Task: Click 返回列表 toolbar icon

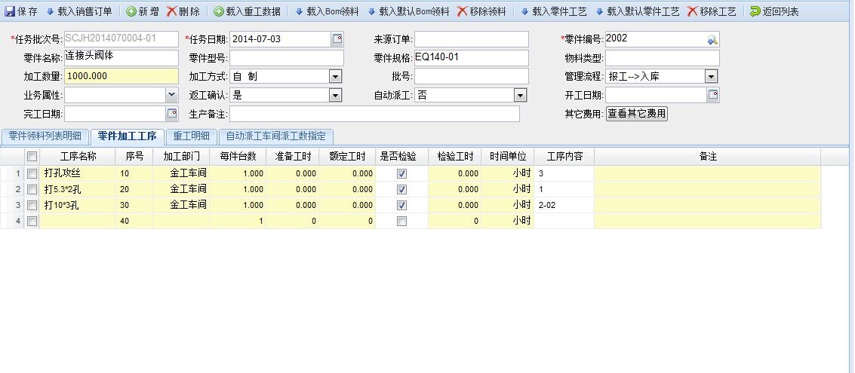Action: (x=755, y=11)
